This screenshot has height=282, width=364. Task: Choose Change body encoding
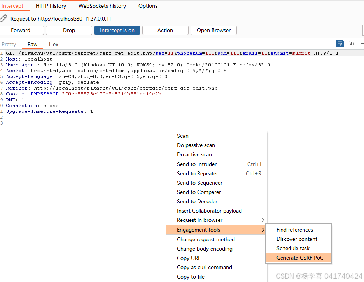216,249
